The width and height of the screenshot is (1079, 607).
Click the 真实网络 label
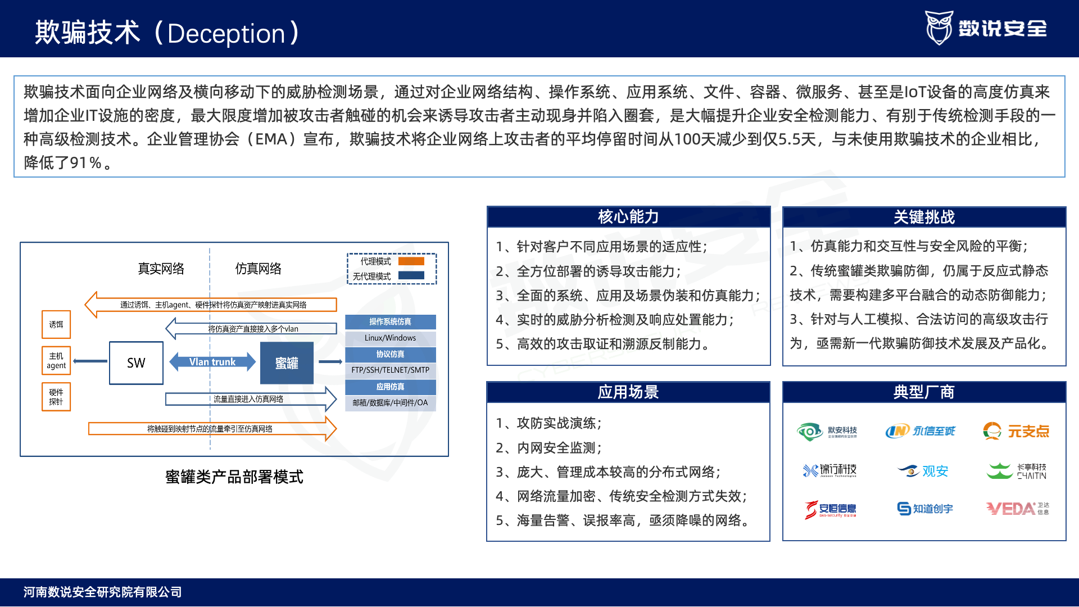click(x=161, y=269)
